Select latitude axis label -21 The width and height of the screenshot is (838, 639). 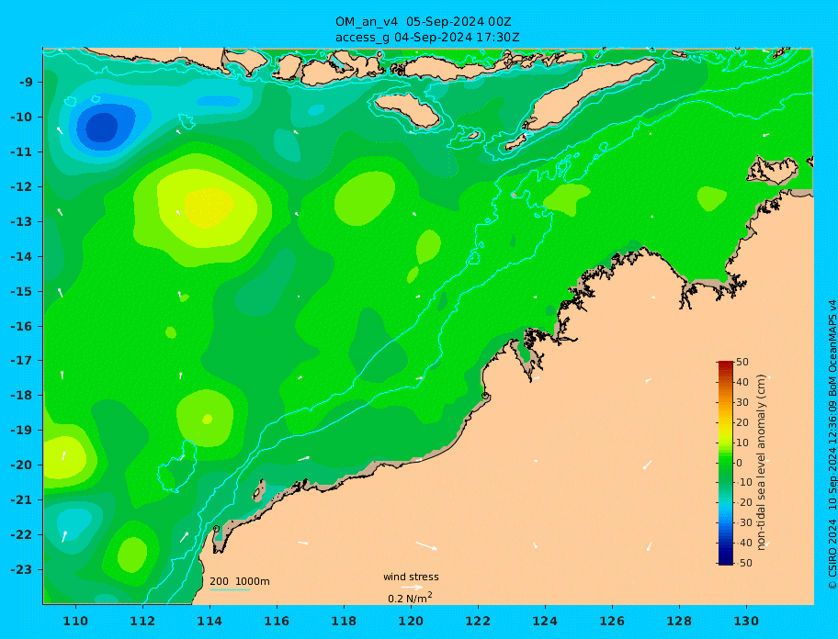click(22, 500)
